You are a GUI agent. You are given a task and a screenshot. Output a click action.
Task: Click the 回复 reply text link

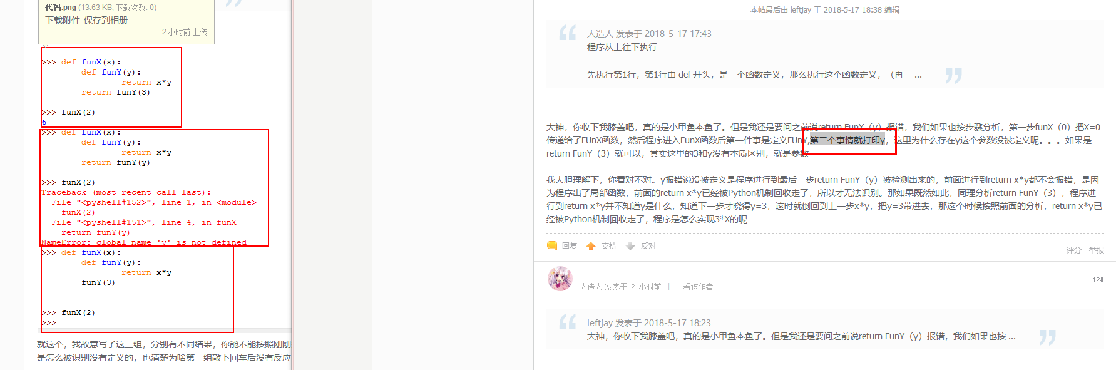point(570,246)
